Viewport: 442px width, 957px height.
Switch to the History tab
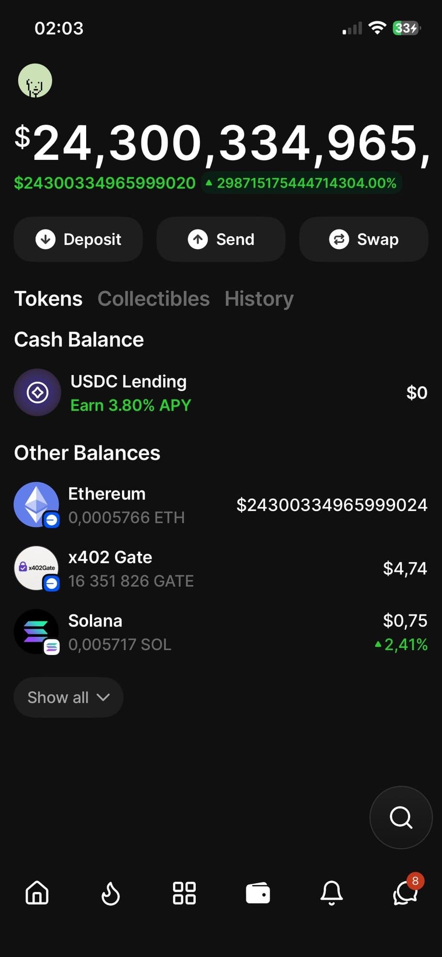click(x=259, y=299)
